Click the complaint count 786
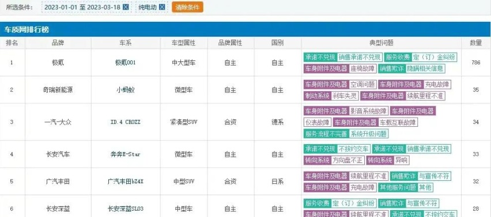The height and width of the screenshot is (217, 491). coord(475,63)
